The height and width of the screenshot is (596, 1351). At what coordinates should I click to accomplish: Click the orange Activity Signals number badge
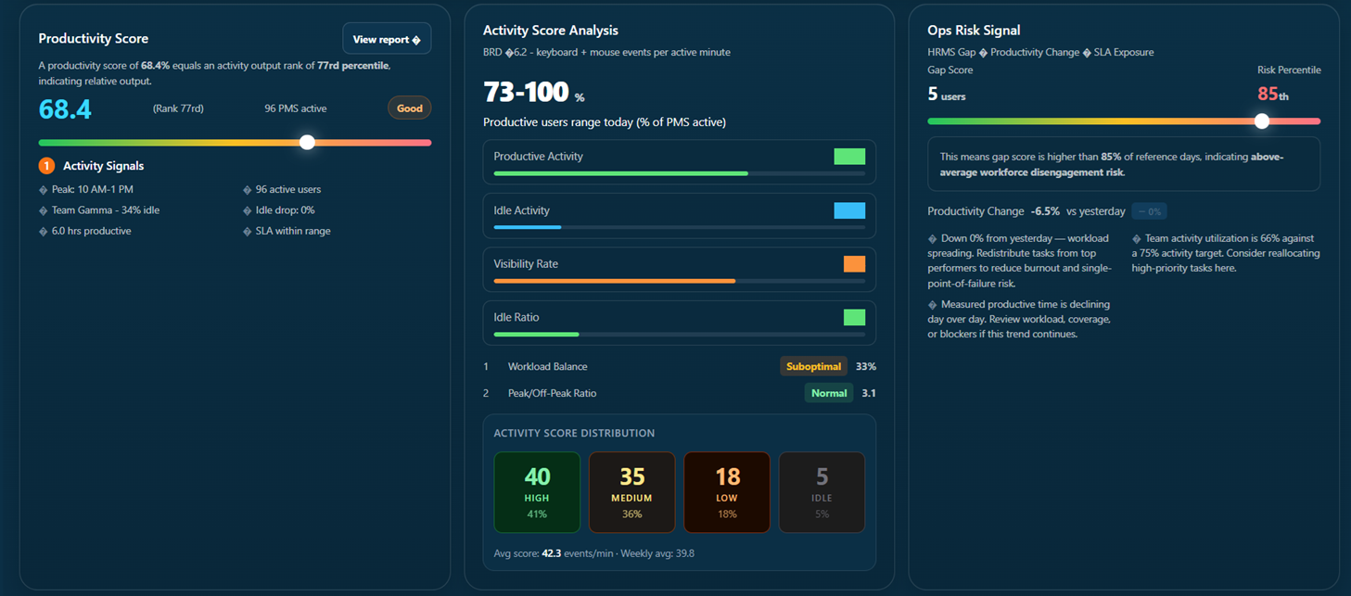(x=46, y=166)
